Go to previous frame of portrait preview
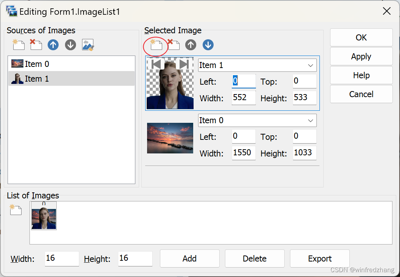 155,64
